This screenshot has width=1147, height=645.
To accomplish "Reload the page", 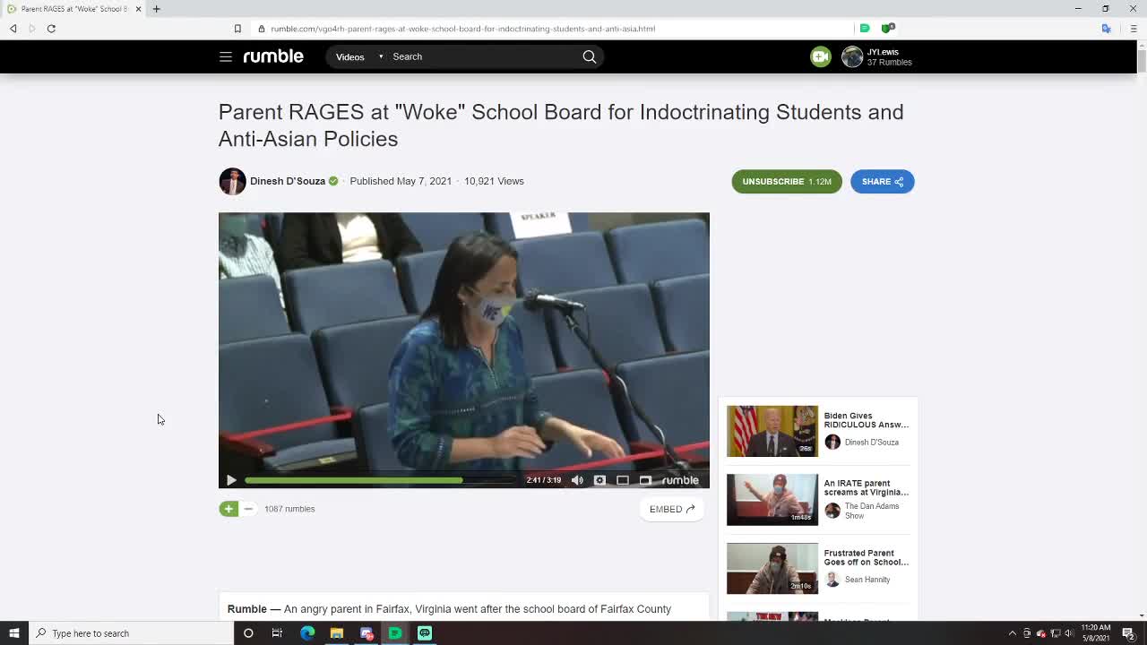I will point(51,29).
